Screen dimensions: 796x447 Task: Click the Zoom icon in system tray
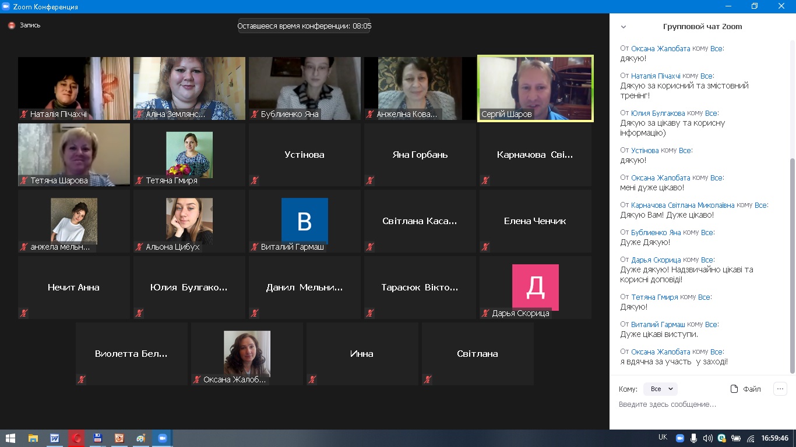tap(679, 438)
